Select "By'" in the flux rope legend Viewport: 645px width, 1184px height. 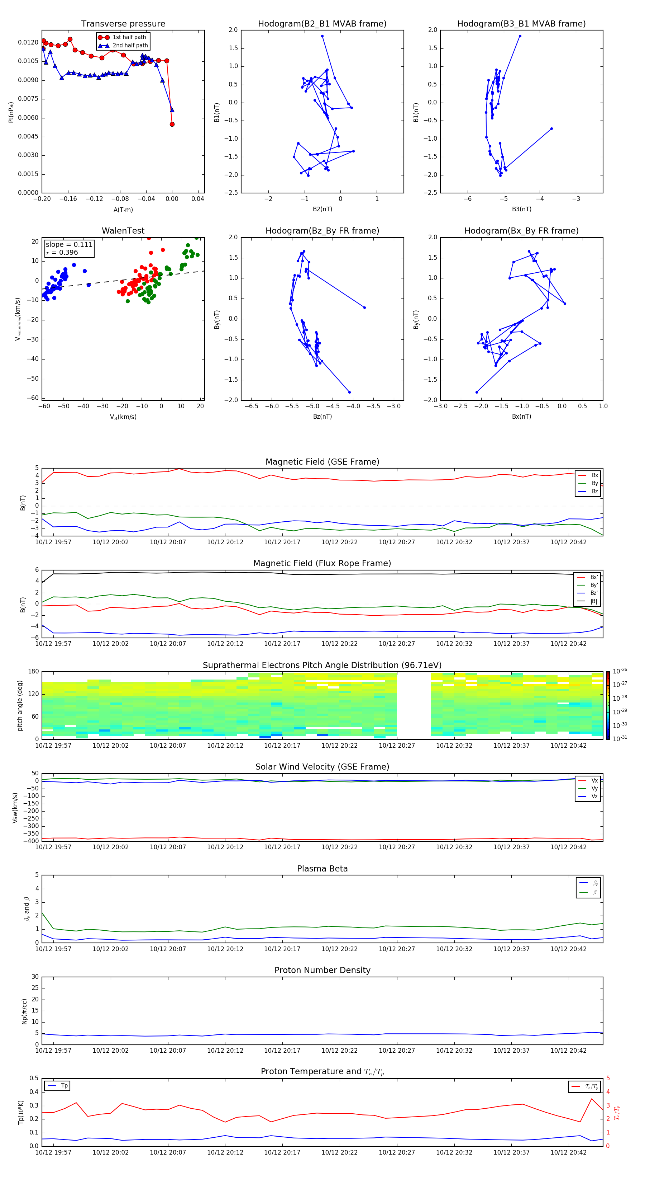coord(588,585)
